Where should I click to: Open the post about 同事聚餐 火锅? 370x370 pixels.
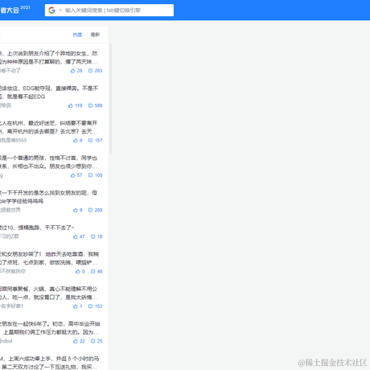pyautogui.click(x=48, y=293)
